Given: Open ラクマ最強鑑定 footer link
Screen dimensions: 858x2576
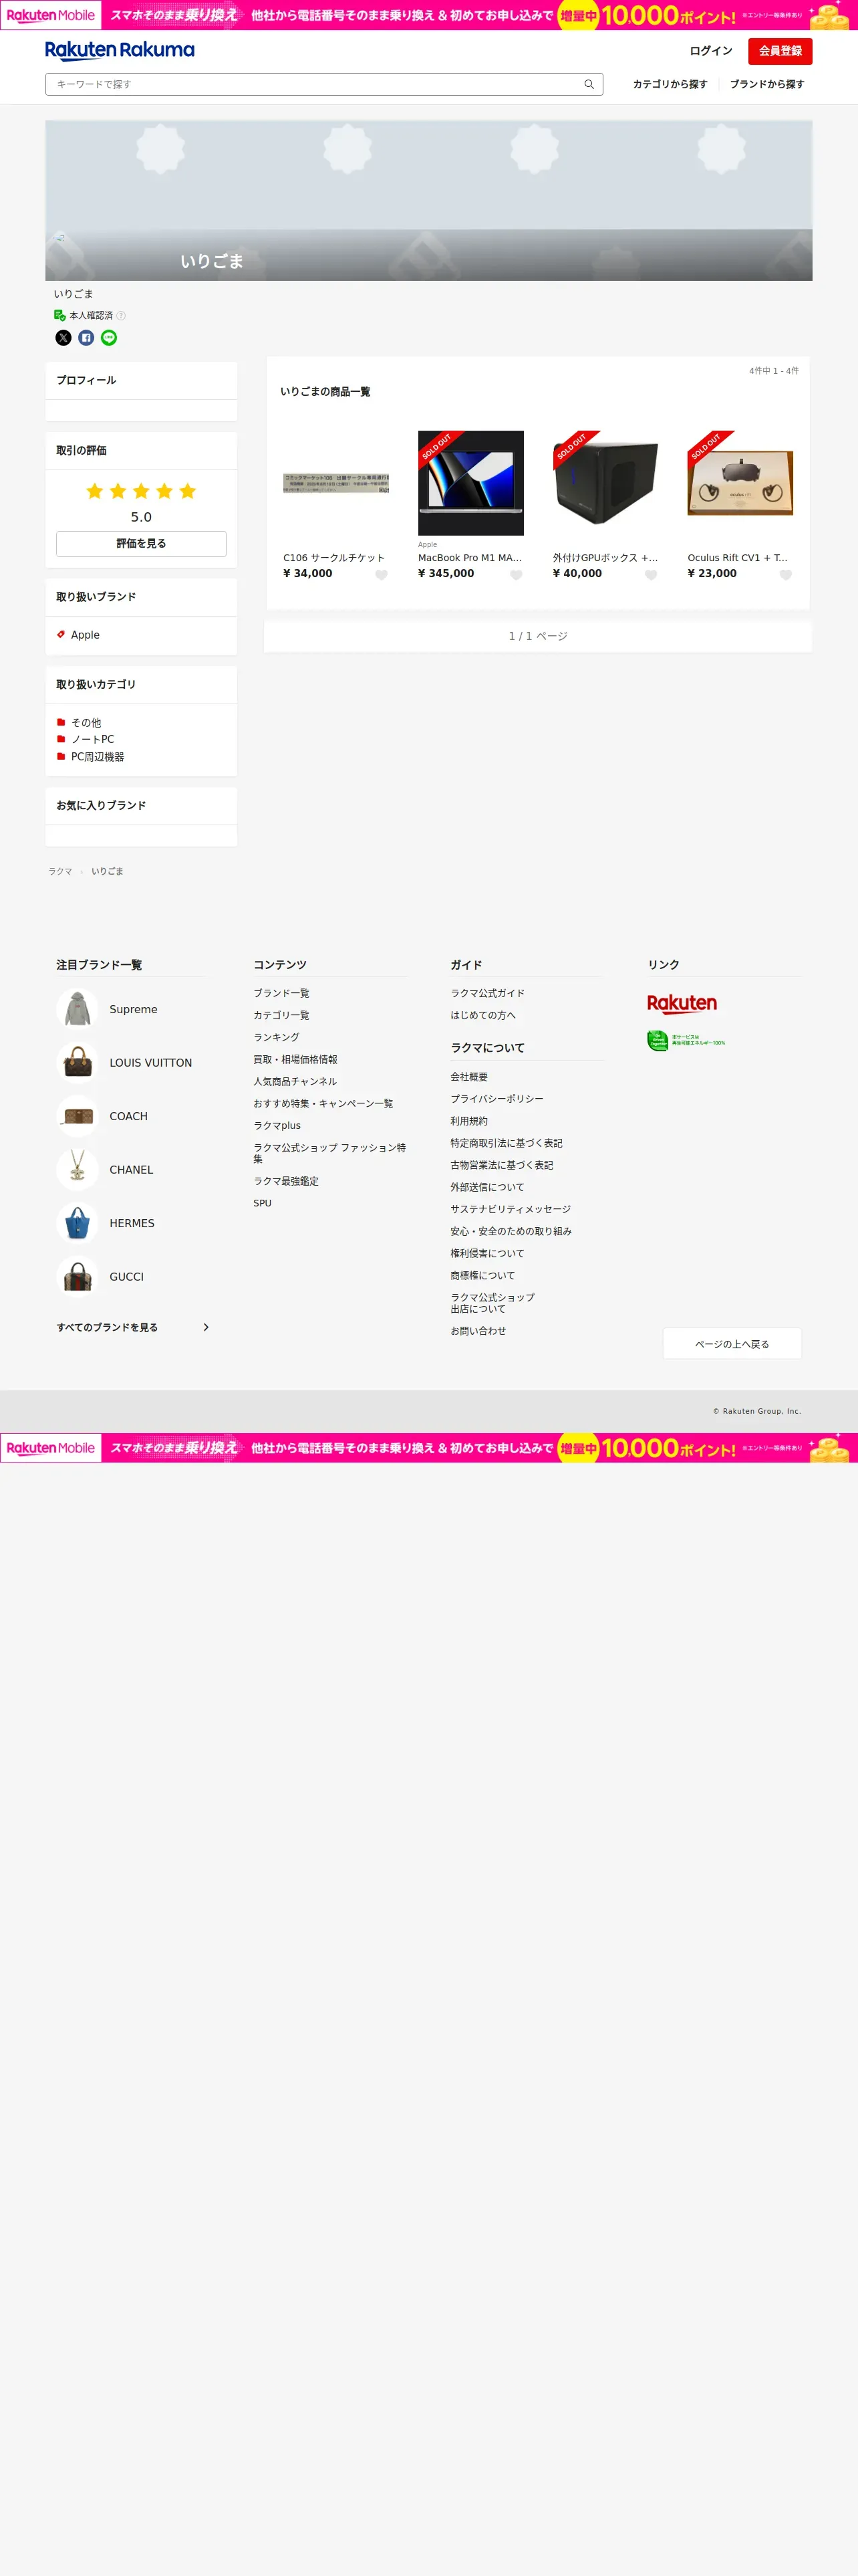Looking at the screenshot, I should pos(287,1181).
